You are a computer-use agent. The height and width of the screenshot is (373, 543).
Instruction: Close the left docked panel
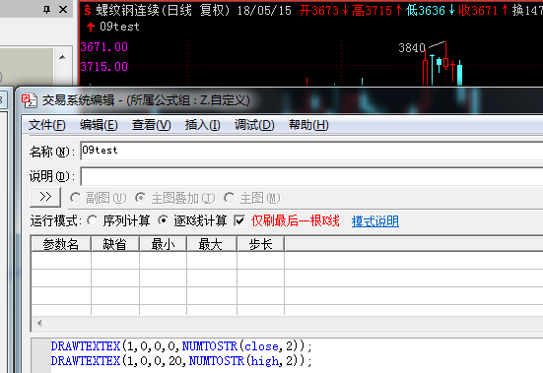pos(63,9)
